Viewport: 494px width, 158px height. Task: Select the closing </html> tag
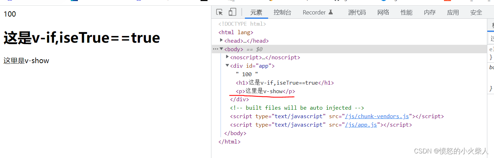point(229,142)
